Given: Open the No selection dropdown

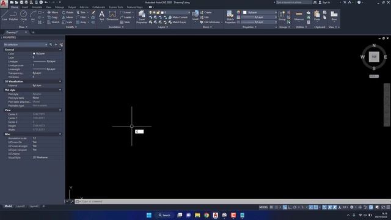Looking at the screenshot, I should click(26, 45).
